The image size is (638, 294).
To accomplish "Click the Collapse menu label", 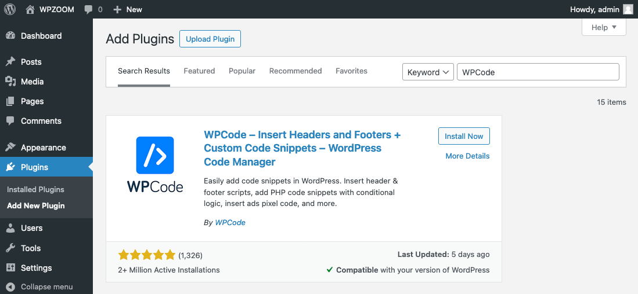I will [x=47, y=286].
